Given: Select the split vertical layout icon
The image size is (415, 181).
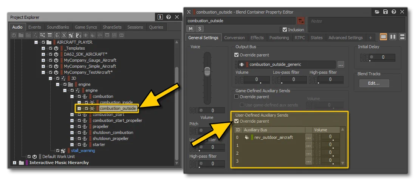Looking at the screenshot, I should 393,37.
